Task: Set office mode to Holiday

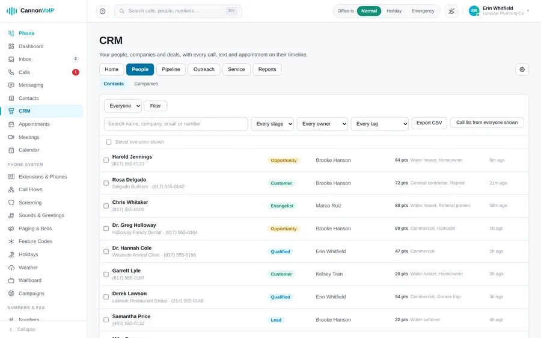Action: [x=394, y=11]
